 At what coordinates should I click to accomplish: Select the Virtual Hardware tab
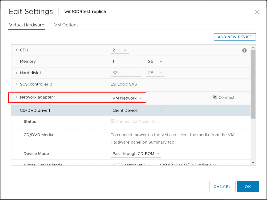[27, 25]
